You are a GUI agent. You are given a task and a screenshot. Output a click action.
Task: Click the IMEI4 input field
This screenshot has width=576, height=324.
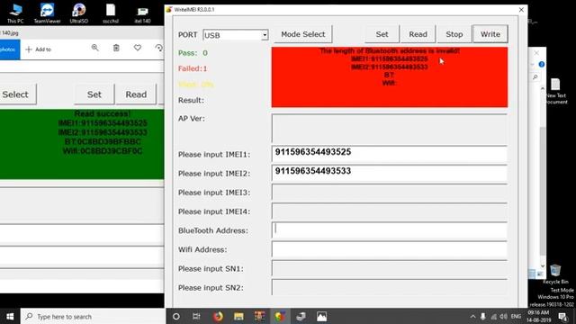[390, 211]
